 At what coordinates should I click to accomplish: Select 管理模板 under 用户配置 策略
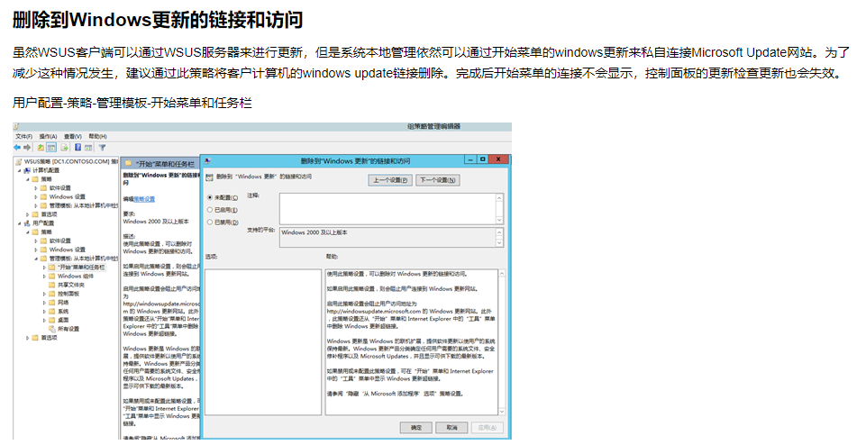pyautogui.click(x=84, y=259)
